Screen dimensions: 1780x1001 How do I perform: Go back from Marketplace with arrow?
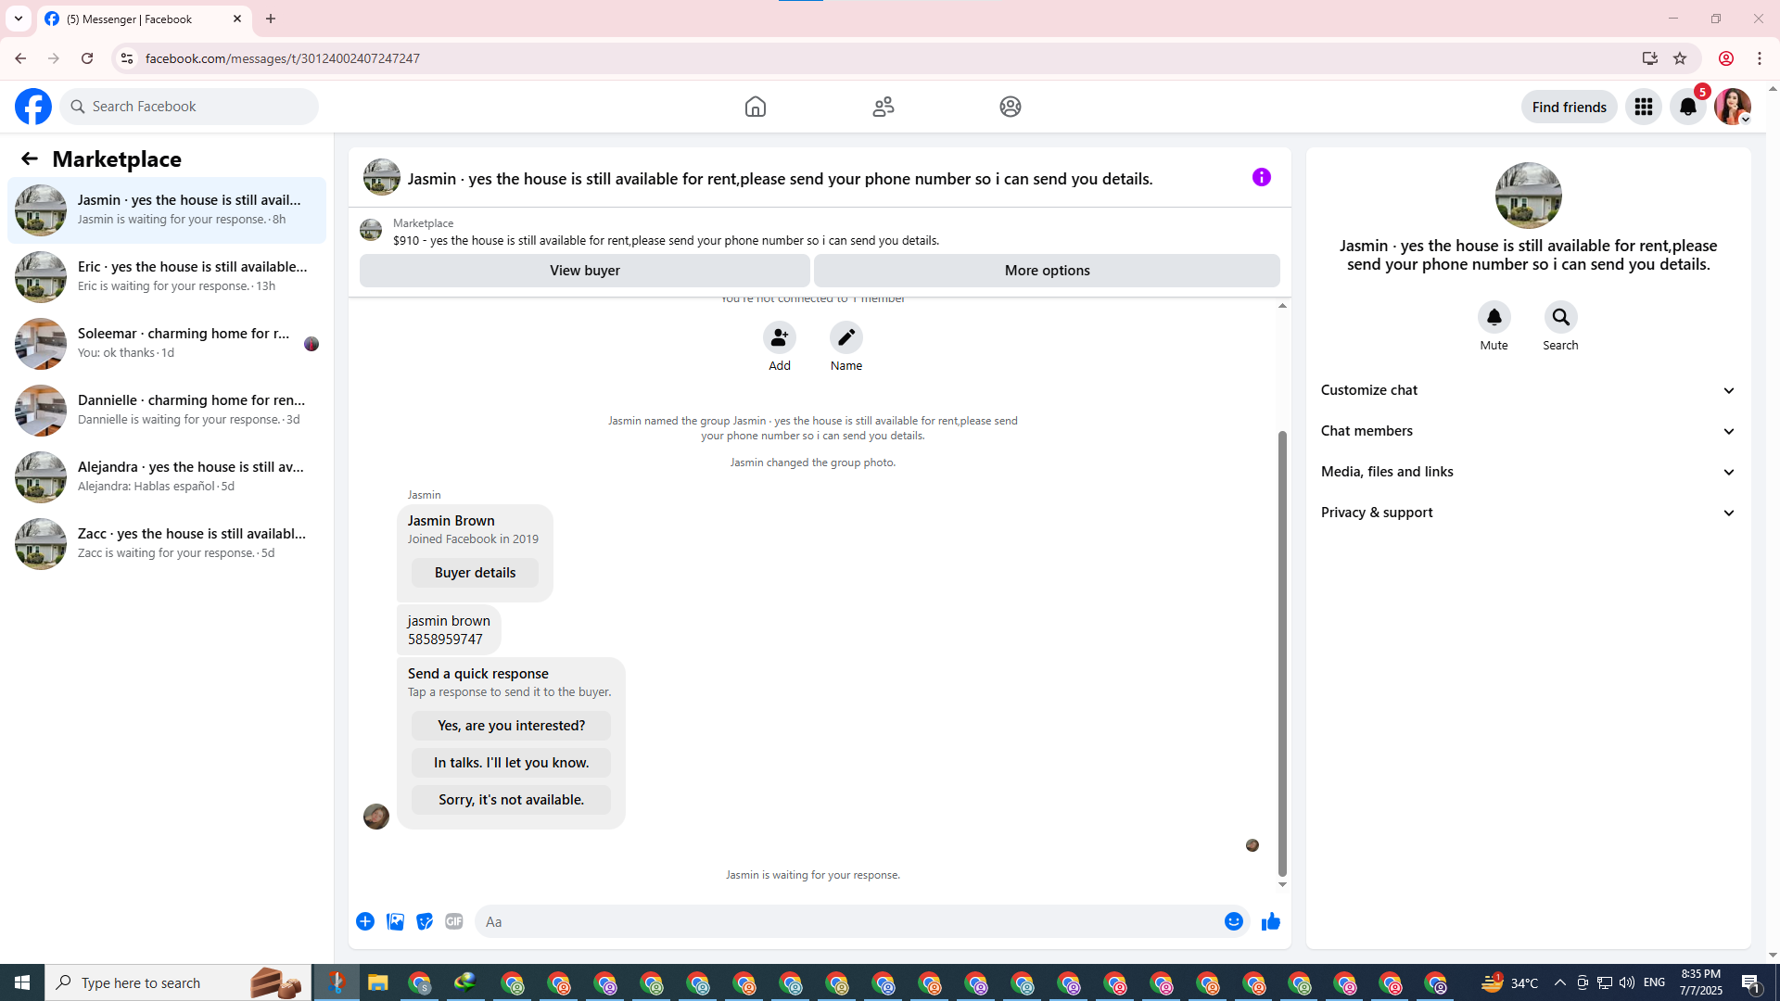[30, 158]
